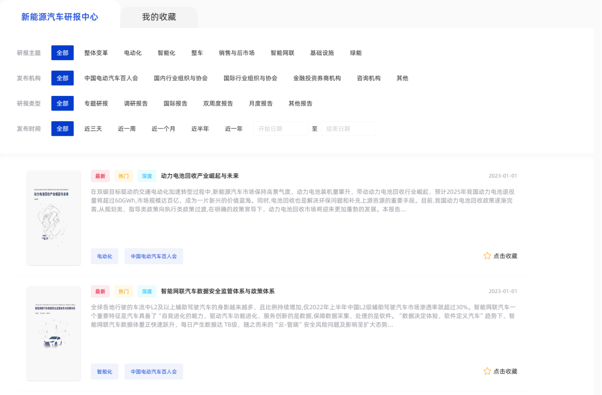Screen dimensions: 602x395
Task: Select 电动化 in the 研报主题 filter
Action: pos(133,53)
